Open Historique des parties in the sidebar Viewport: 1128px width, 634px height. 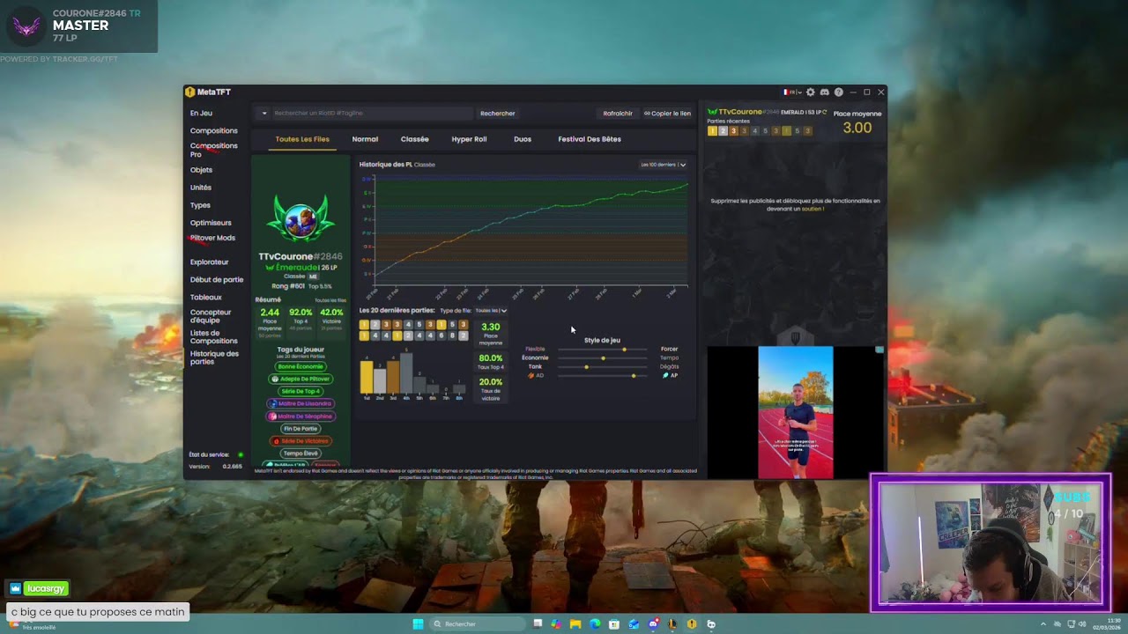[x=214, y=358]
